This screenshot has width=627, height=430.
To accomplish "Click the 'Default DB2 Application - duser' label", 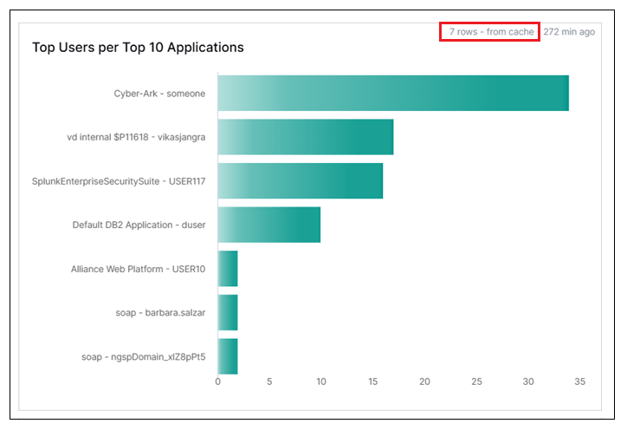I will [139, 225].
